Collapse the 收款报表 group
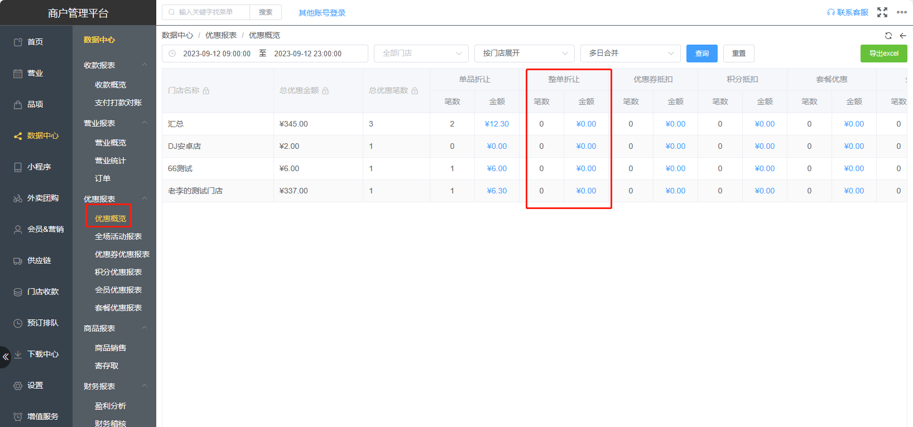This screenshot has height=427, width=913. [145, 65]
